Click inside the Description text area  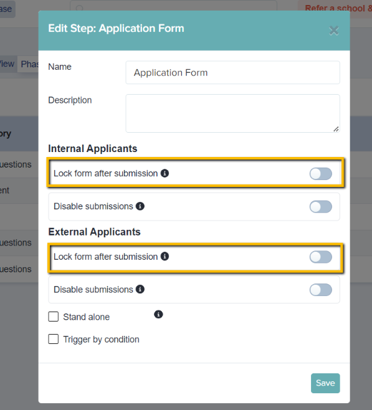[232, 113]
